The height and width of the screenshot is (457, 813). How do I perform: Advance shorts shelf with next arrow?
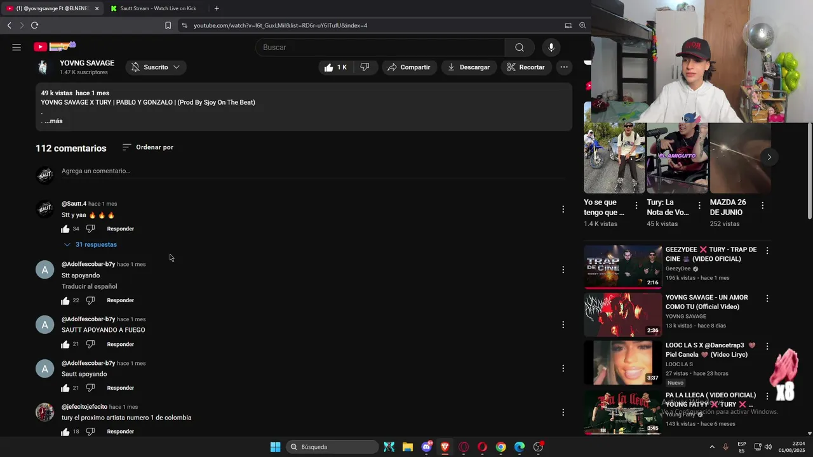click(x=769, y=157)
